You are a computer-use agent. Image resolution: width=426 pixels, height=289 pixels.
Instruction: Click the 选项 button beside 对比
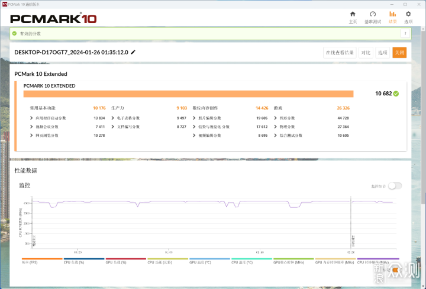383,53
